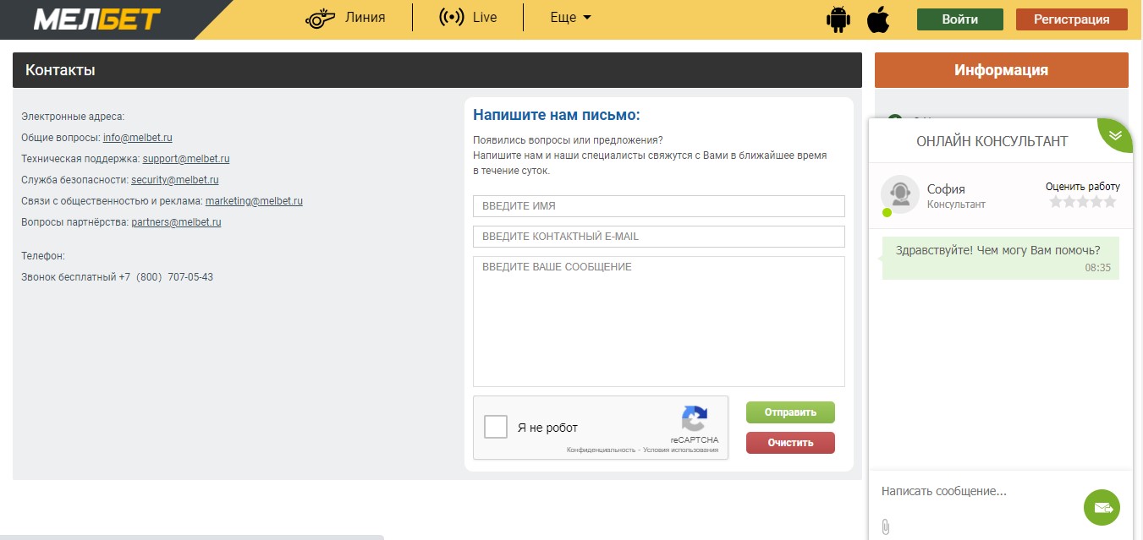The image size is (1143, 540).
Task: Open the info@melbet.ru email link
Action: click(138, 138)
